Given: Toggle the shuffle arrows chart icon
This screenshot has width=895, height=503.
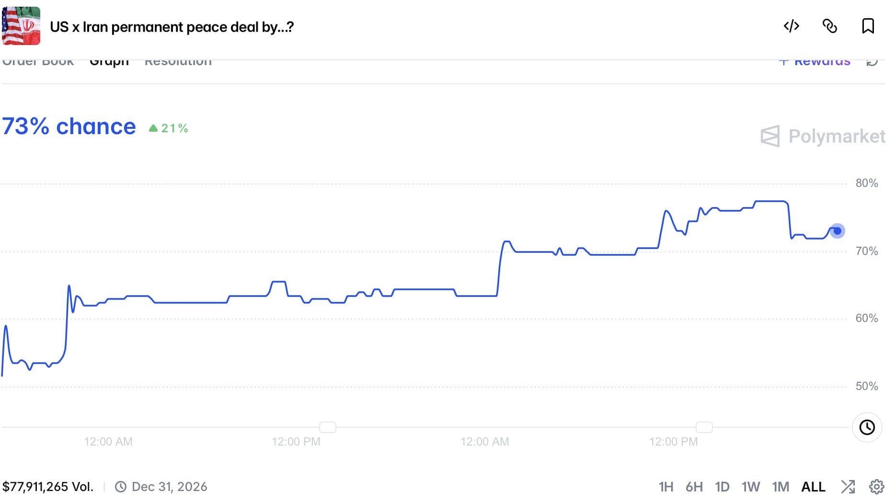Looking at the screenshot, I should point(848,487).
